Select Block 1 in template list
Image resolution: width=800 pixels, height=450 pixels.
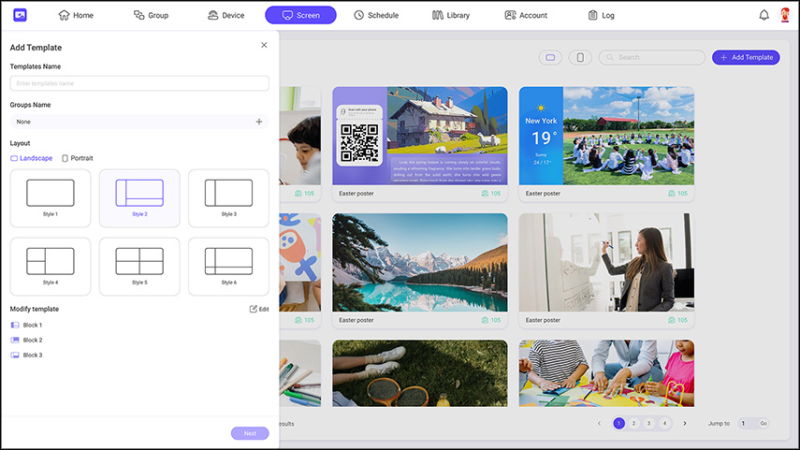[x=26, y=325]
